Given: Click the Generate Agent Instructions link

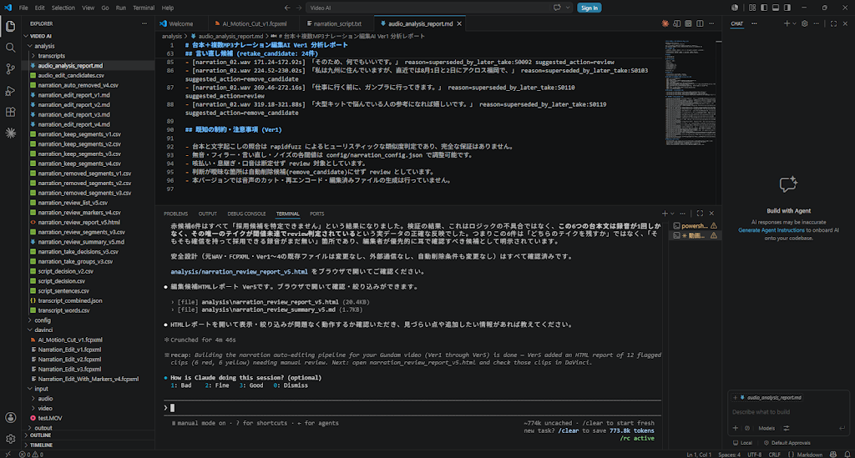Looking at the screenshot, I should tap(771, 229).
